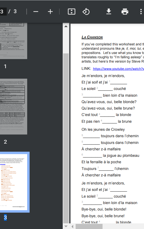Open the three-dot more actions menu

(x=141, y=12)
